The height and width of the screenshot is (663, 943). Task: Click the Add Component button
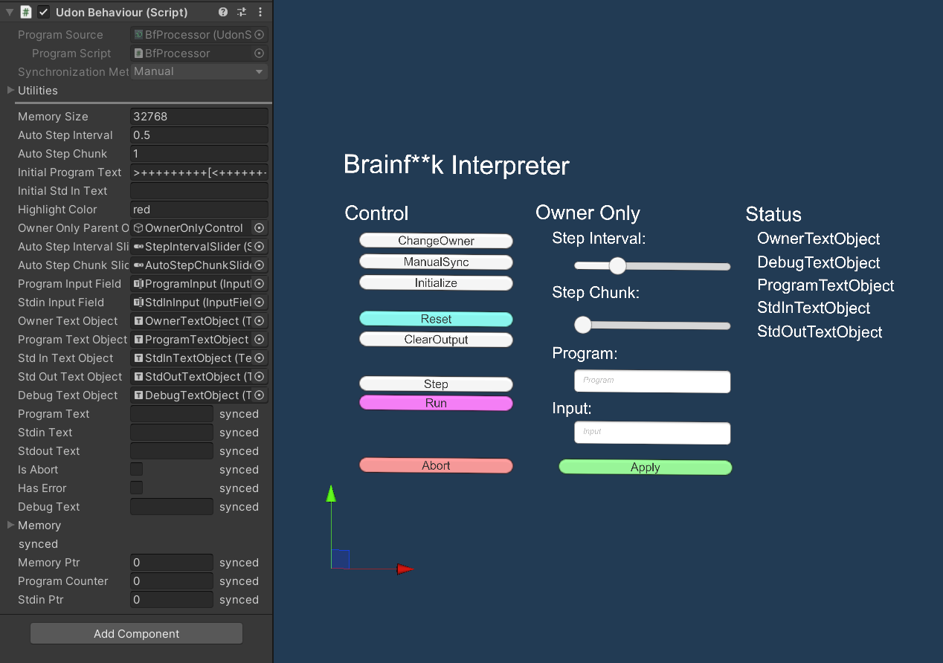click(x=136, y=633)
